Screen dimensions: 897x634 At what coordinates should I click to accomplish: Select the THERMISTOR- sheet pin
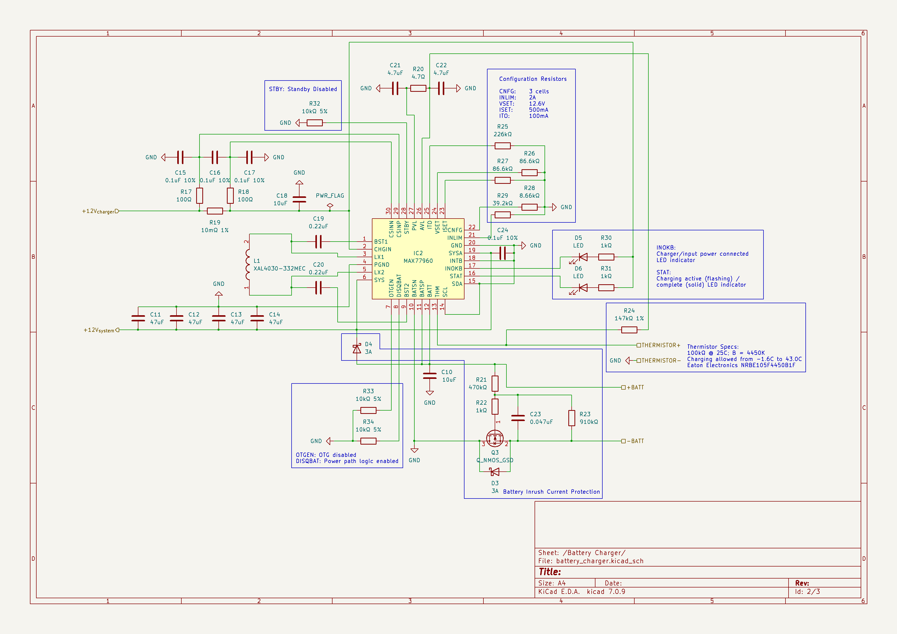point(659,361)
